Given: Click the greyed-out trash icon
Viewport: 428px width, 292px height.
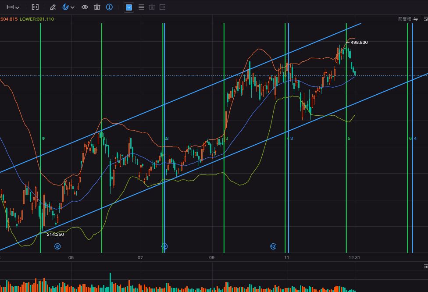Looking at the screenshot, I should pyautogui.click(x=152, y=7).
